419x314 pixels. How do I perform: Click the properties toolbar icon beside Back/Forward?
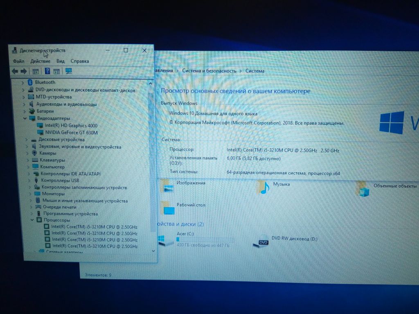36,71
